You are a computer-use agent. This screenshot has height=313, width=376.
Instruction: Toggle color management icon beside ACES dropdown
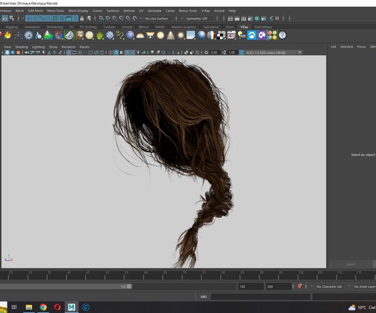click(241, 53)
